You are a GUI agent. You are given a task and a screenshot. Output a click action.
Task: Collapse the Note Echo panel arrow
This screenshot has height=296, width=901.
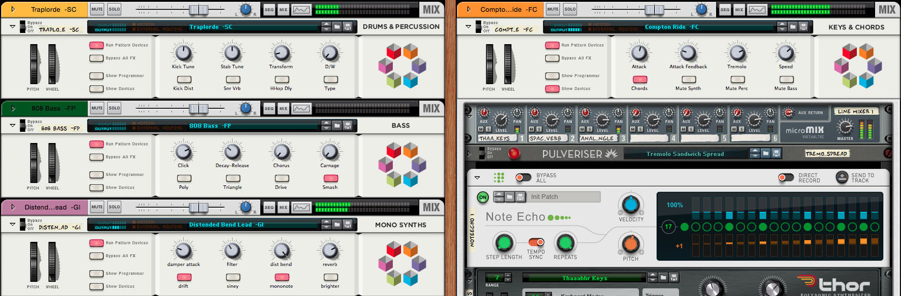pos(477,177)
